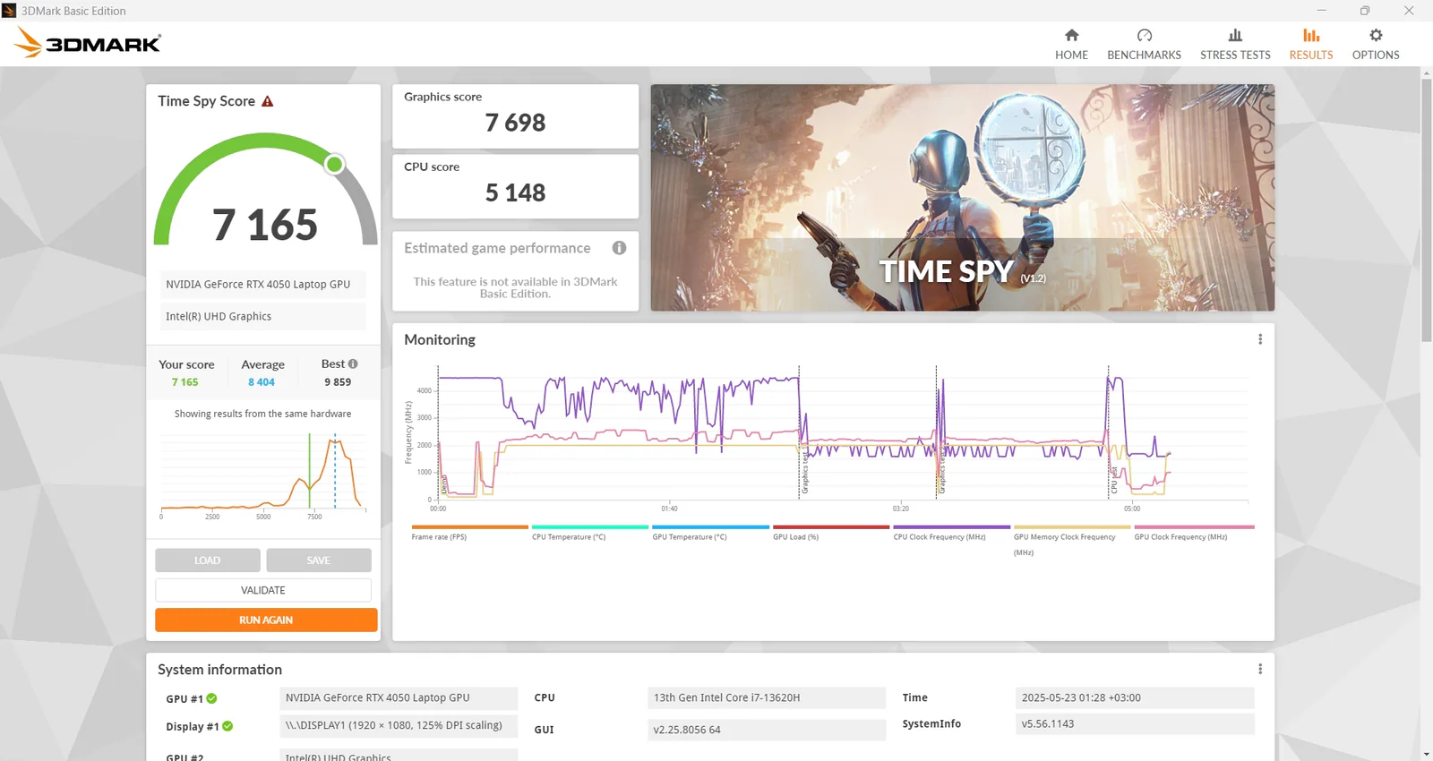Image resolution: width=1433 pixels, height=761 pixels.
Task: Click the 3DMark logo
Action: [88, 42]
